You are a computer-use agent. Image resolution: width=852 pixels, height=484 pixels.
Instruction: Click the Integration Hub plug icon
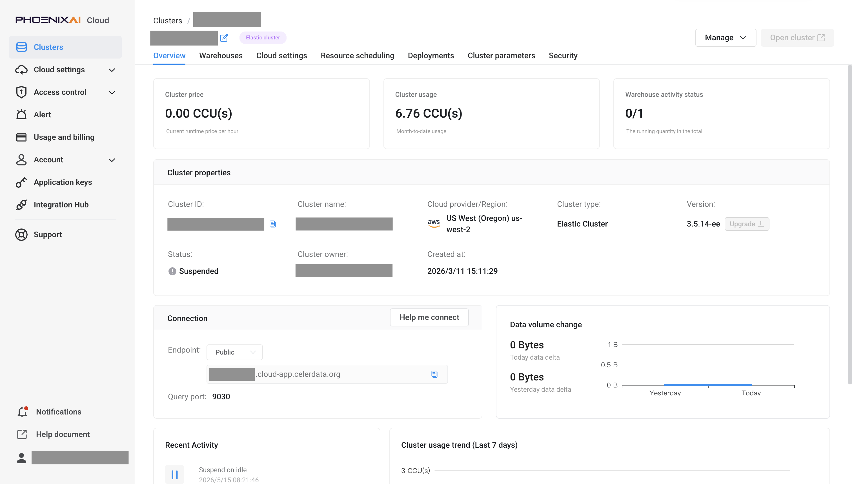[x=22, y=205]
